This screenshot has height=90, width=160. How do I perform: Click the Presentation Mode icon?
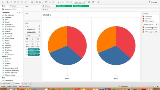[x=93, y=2]
